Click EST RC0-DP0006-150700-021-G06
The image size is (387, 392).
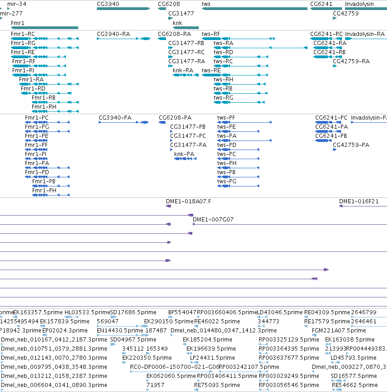(175, 367)
